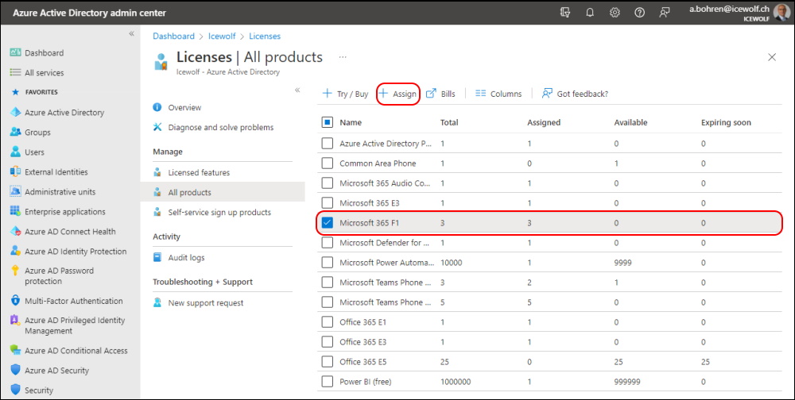Open the Office 365 E3 product name

click(363, 342)
